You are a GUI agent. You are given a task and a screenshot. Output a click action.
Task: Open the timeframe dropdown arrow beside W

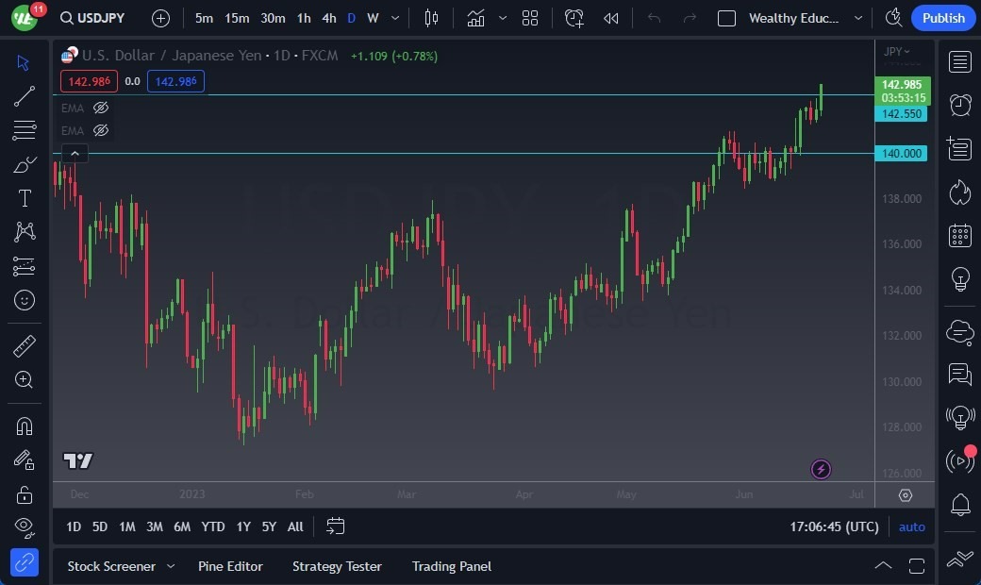pyautogui.click(x=394, y=18)
